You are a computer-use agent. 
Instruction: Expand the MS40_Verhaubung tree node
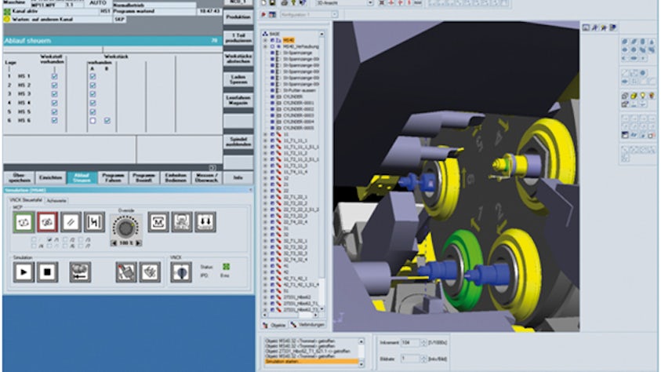tap(265, 46)
